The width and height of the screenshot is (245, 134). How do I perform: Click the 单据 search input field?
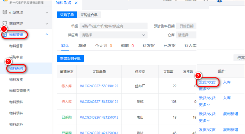(x=113, y=26)
